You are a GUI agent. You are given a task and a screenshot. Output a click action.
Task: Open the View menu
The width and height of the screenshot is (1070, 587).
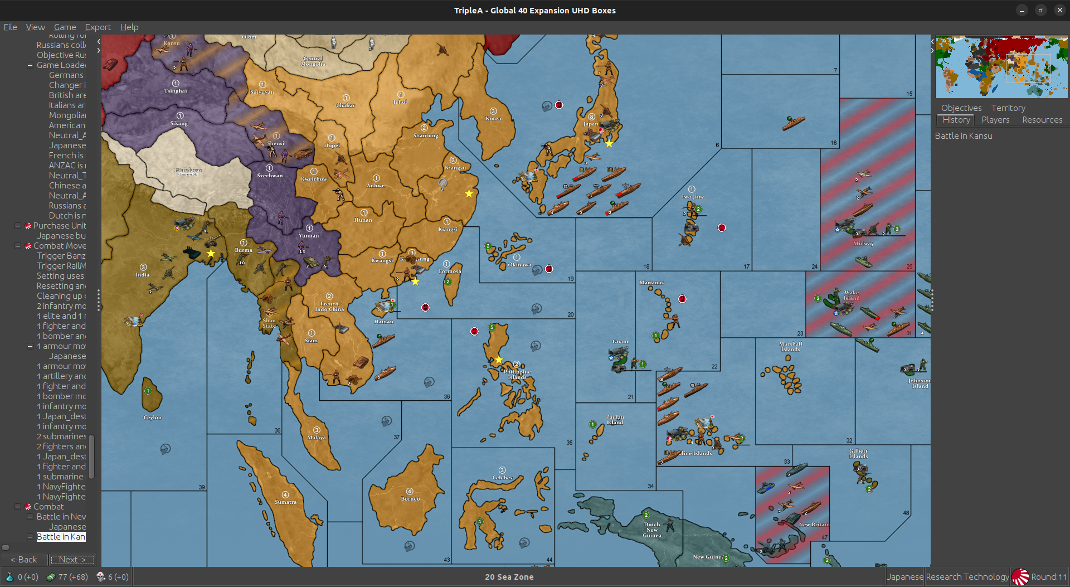35,27
